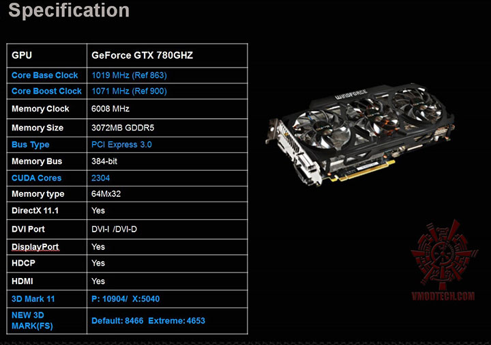Viewport: 491px width, 345px height.
Task: Click the 3072MB GDDR5 value
Action: pos(123,128)
